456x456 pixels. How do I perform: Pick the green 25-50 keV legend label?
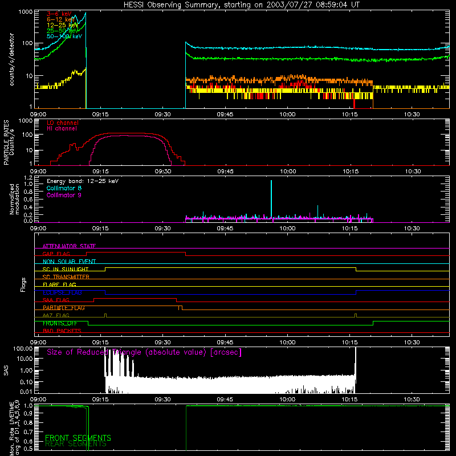[x=62, y=31]
